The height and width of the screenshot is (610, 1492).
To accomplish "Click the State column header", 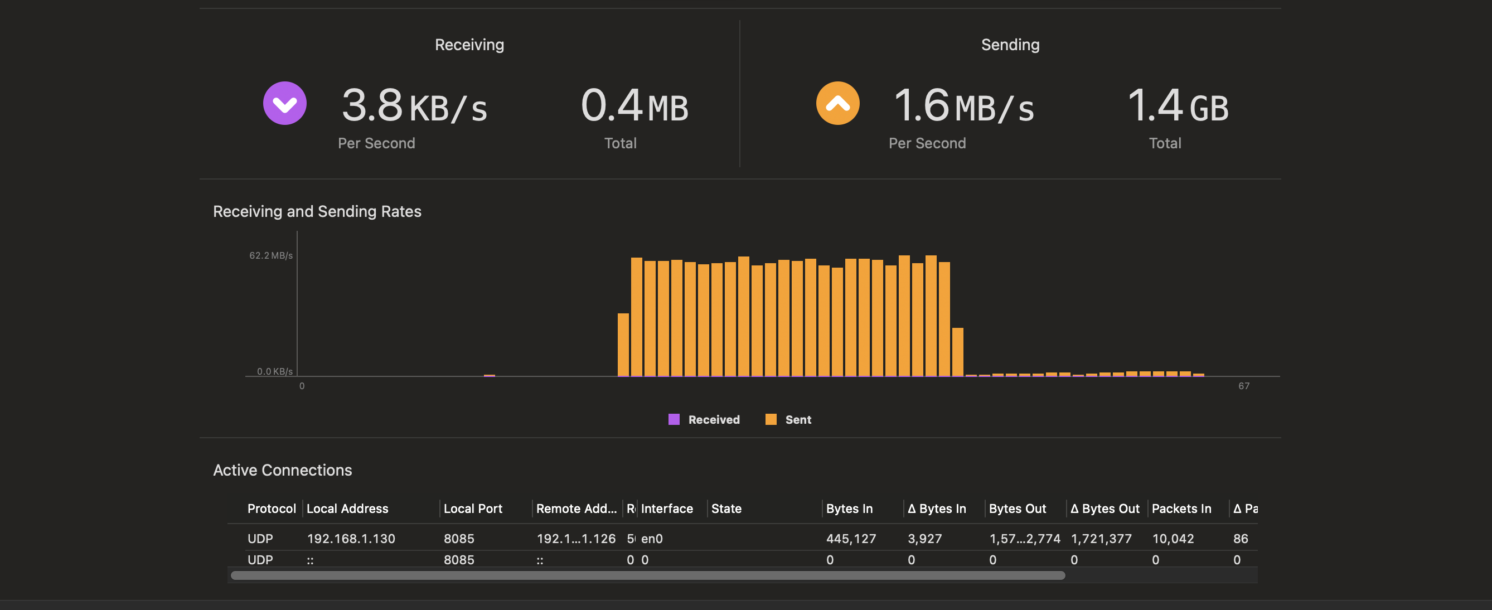I will 726,509.
